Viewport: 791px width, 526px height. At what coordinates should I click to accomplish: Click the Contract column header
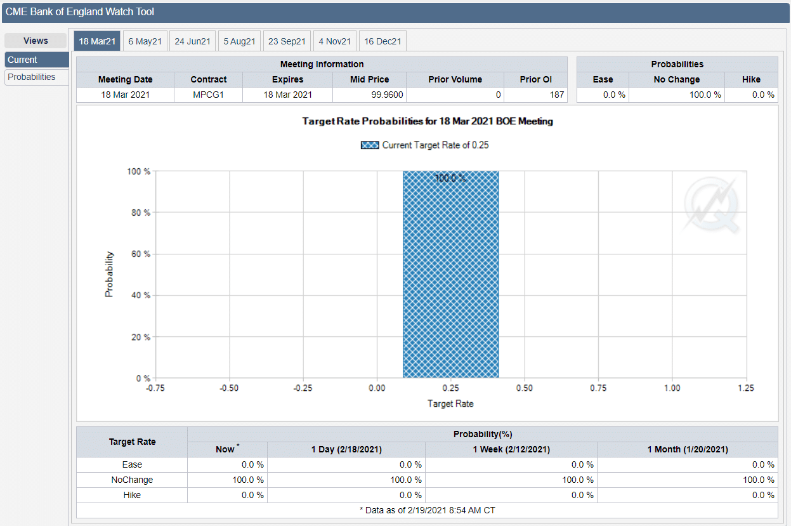[x=209, y=79]
